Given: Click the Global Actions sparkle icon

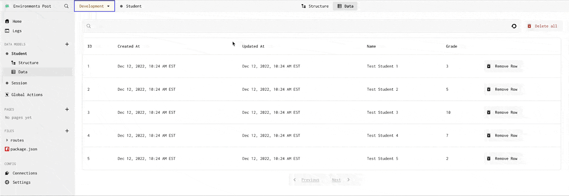Looking at the screenshot, I should 7,95.
